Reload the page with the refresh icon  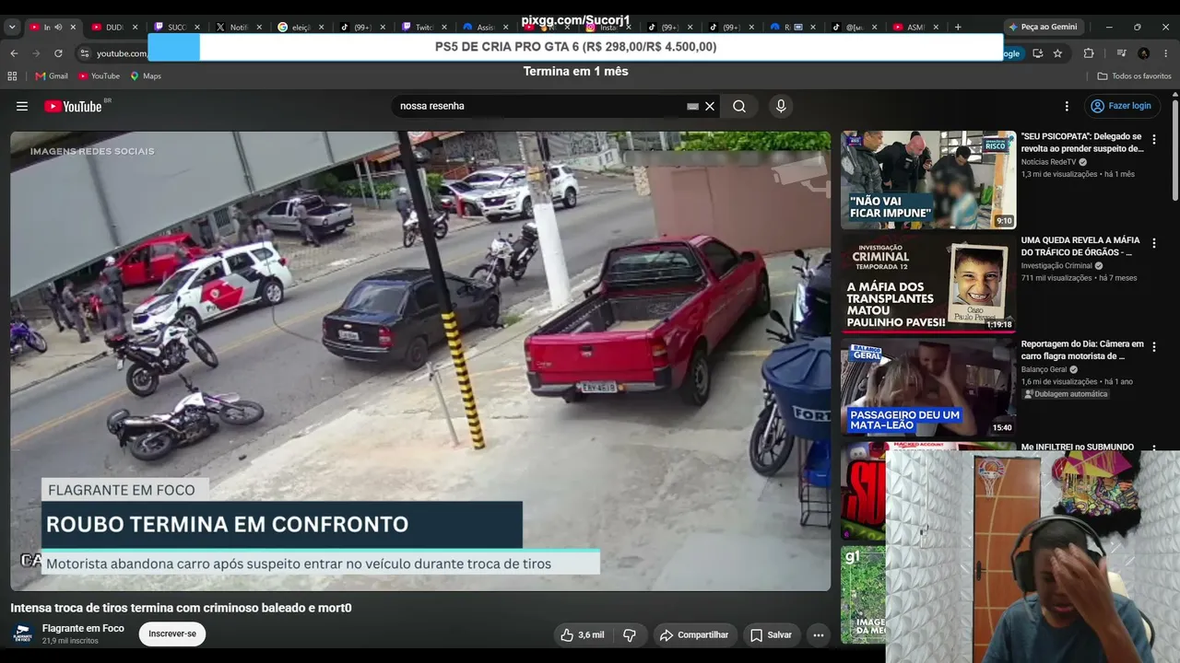(x=58, y=53)
